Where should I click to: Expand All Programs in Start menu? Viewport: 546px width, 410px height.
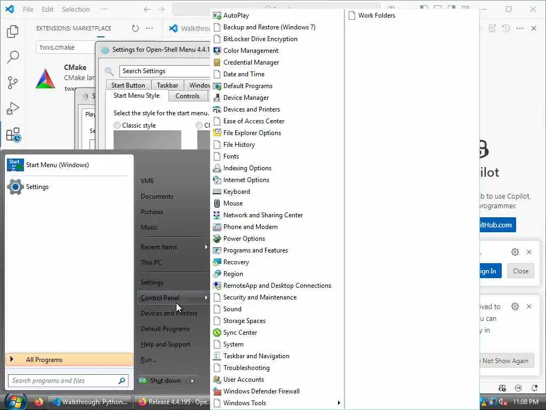point(69,360)
